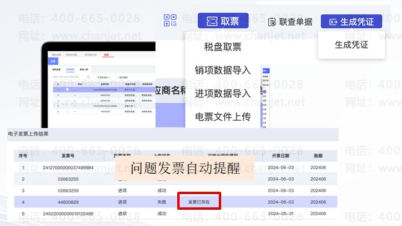This screenshot has width=402, height=226.
Task: Click the 发票已存在 failure reason cell
Action: [199, 202]
